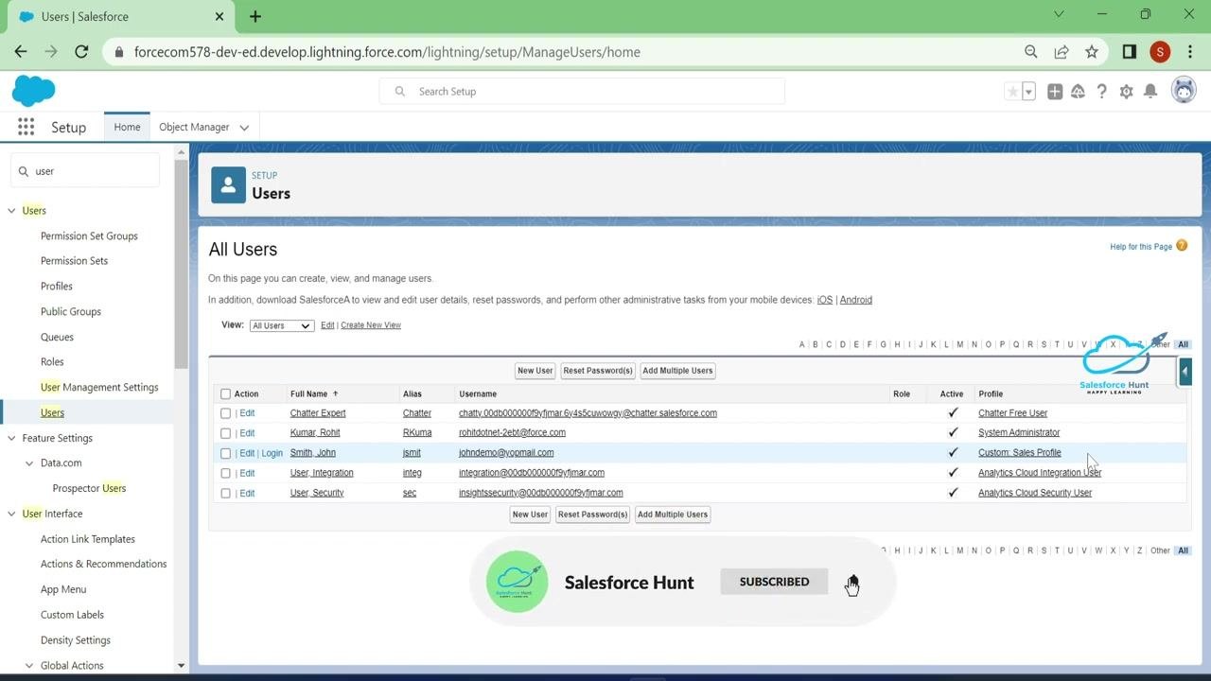Close the Users Salesforce tab
1211x681 pixels.
[219, 16]
